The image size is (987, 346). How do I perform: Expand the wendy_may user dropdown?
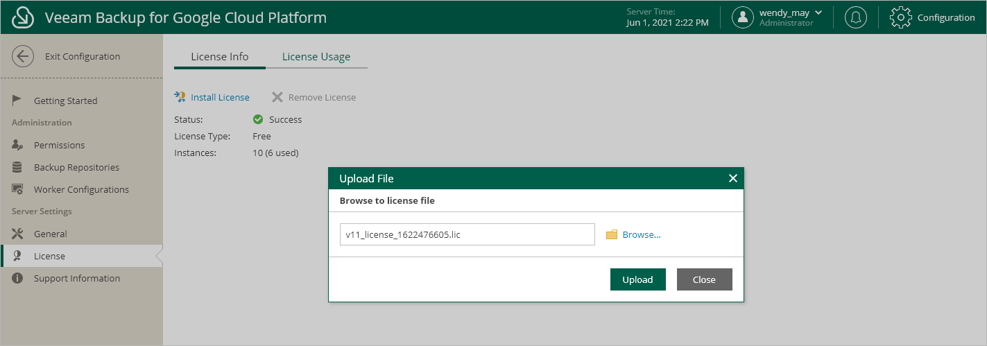[818, 12]
